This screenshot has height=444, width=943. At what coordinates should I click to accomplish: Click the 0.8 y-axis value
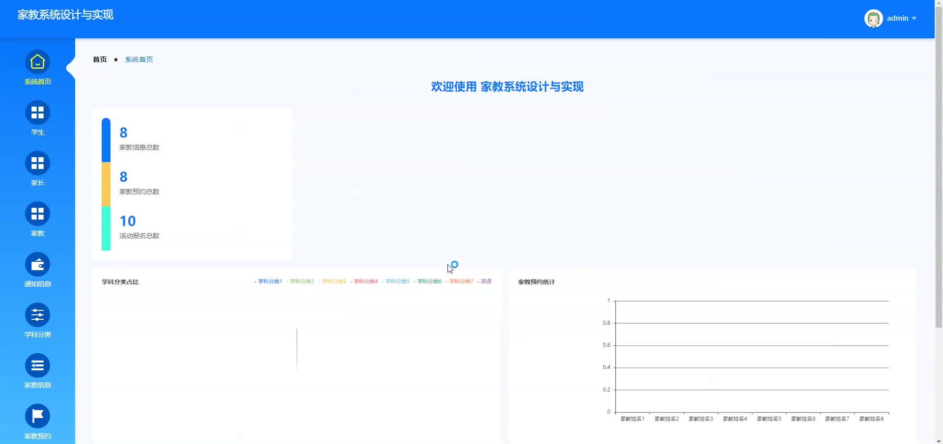click(x=607, y=323)
